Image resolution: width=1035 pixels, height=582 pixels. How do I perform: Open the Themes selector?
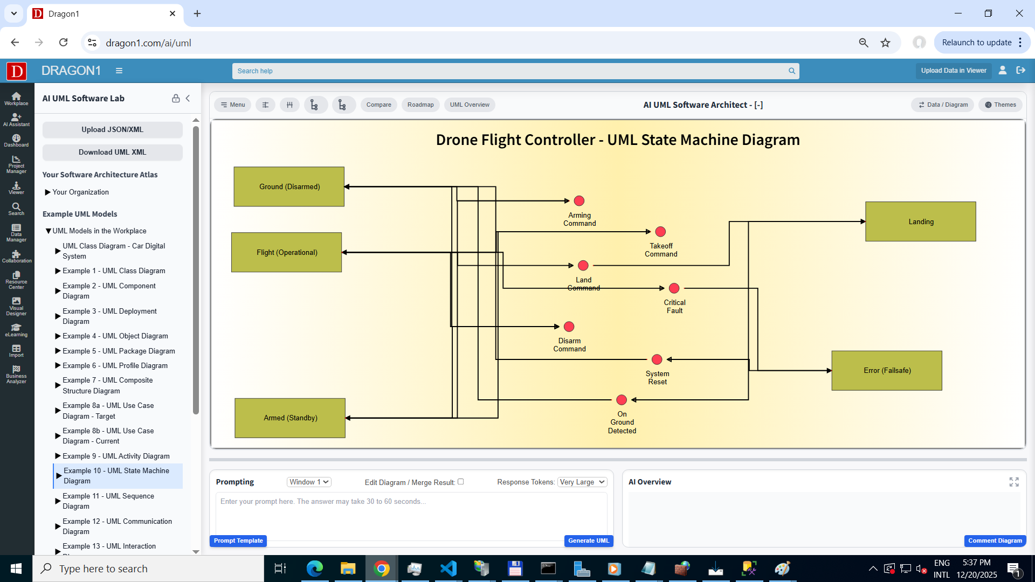1000,105
